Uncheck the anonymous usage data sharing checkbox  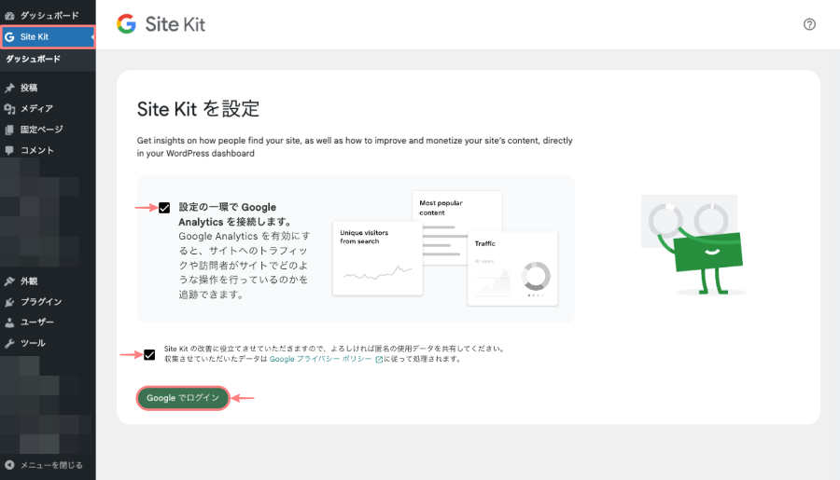tap(149, 355)
